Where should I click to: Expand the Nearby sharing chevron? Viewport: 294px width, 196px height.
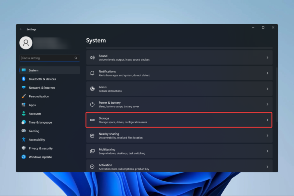[267, 136]
